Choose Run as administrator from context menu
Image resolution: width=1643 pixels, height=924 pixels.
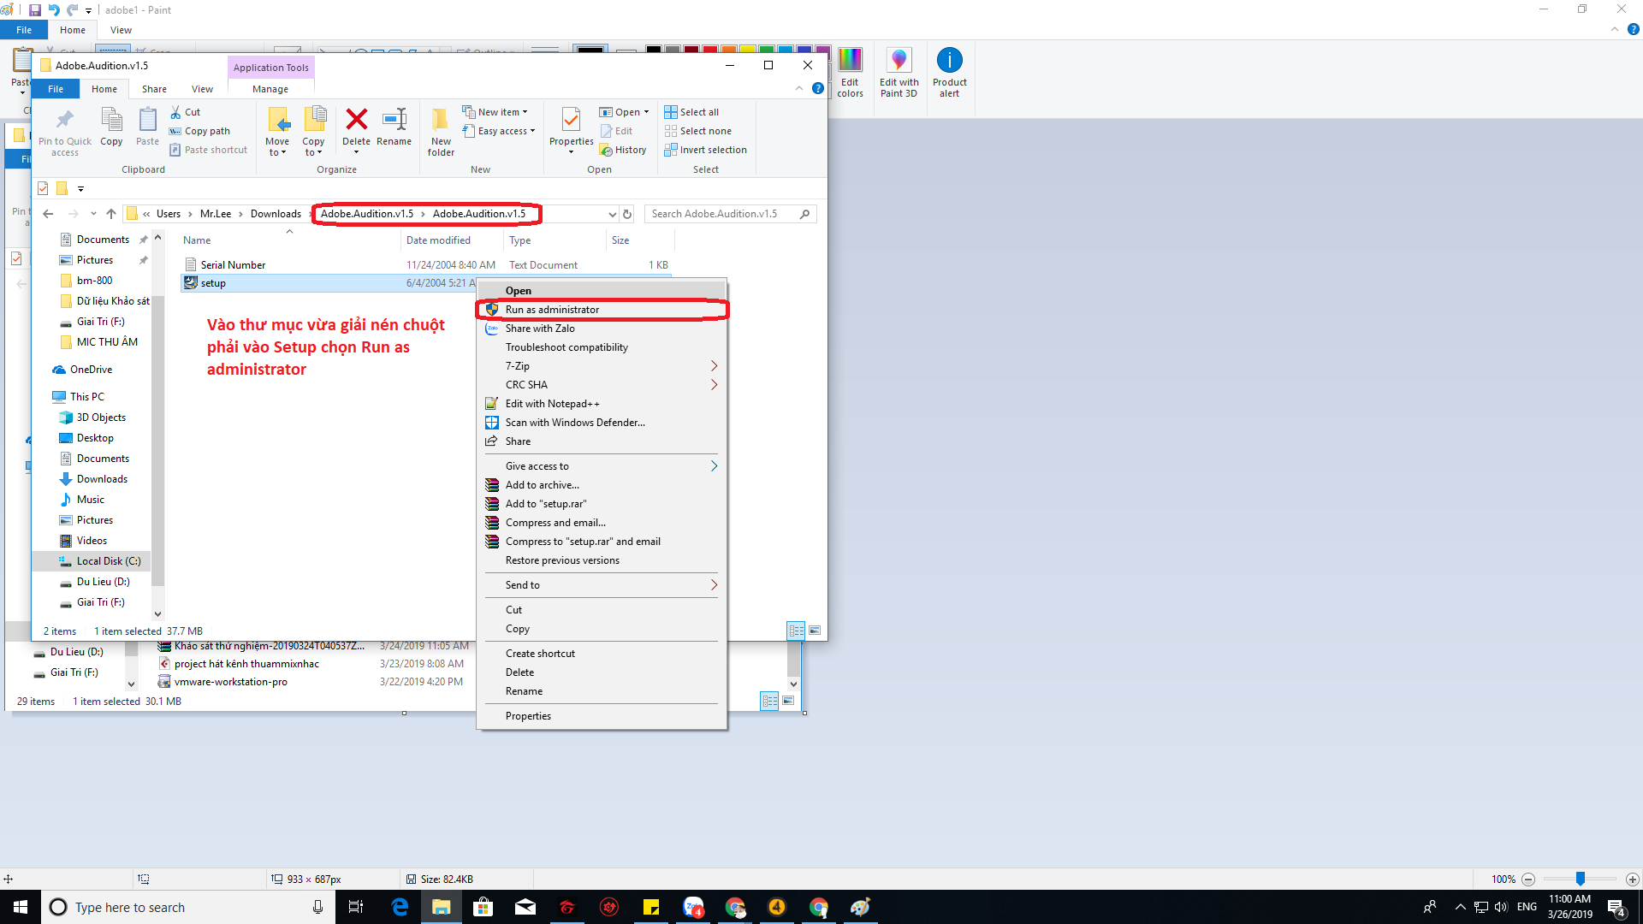tap(601, 310)
